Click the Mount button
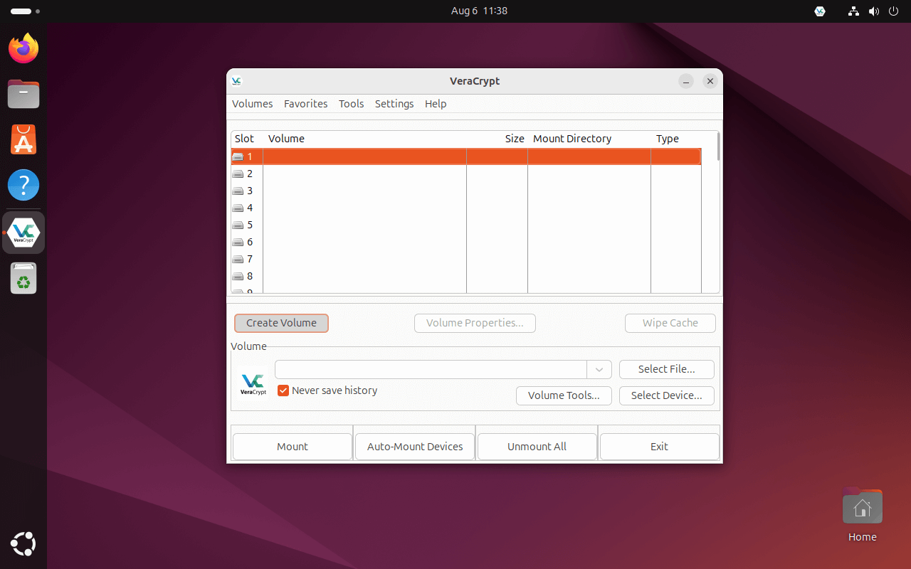Image resolution: width=911 pixels, height=569 pixels. (x=293, y=447)
